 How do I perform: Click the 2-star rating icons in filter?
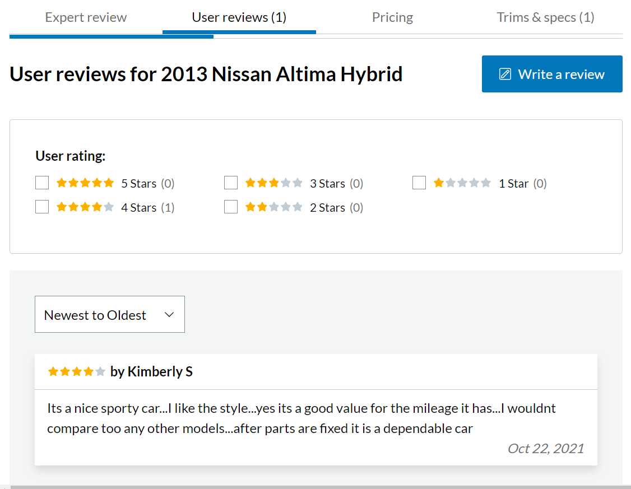(x=273, y=207)
